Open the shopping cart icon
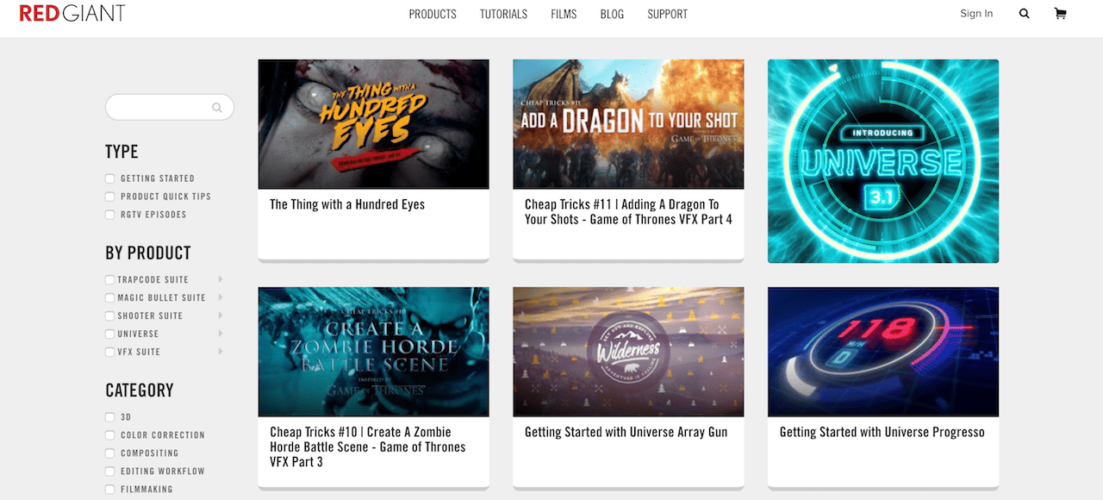 [1060, 14]
